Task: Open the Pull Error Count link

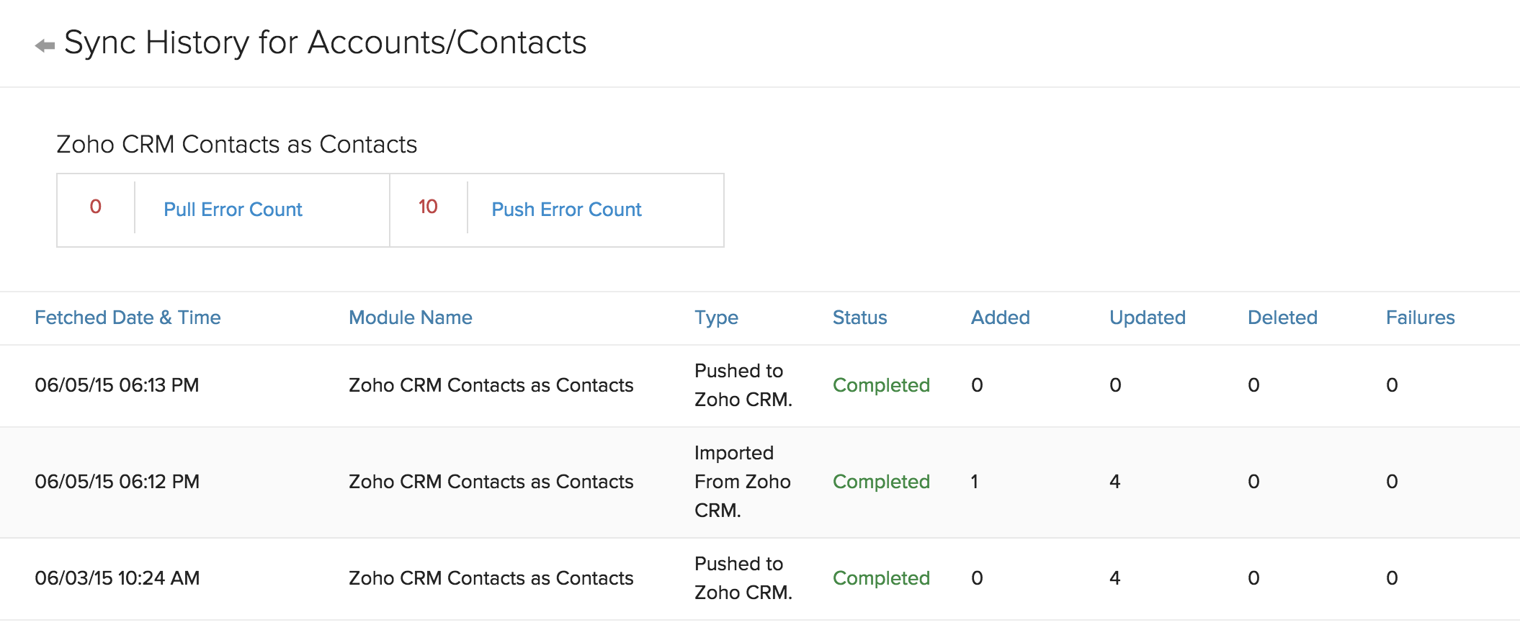Action: tap(233, 210)
